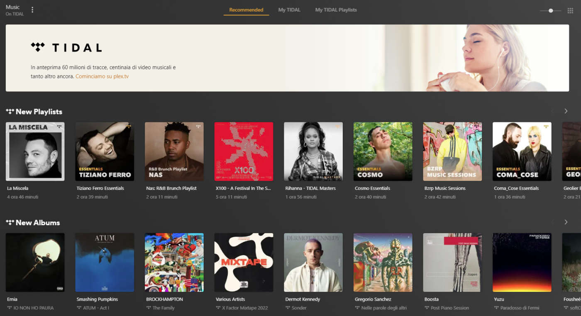Image resolution: width=581 pixels, height=316 pixels.
Task: Click the "Various Artists" label
Action: (230, 299)
